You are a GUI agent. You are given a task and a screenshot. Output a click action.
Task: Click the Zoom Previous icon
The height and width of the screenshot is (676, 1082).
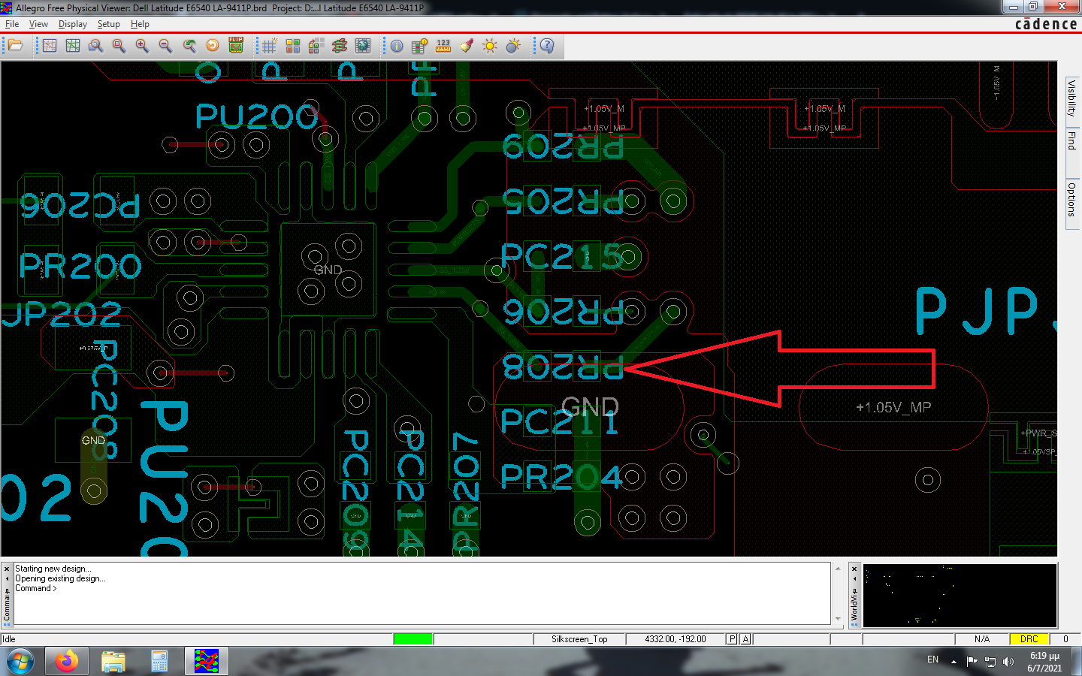point(189,46)
